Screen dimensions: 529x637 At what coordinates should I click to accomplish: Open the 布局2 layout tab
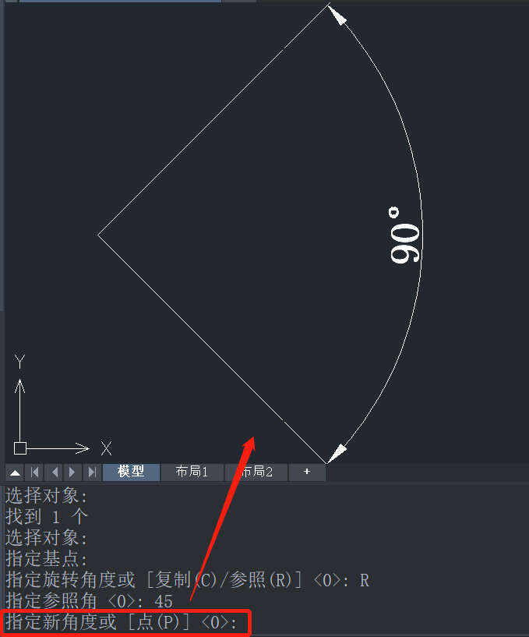point(256,472)
